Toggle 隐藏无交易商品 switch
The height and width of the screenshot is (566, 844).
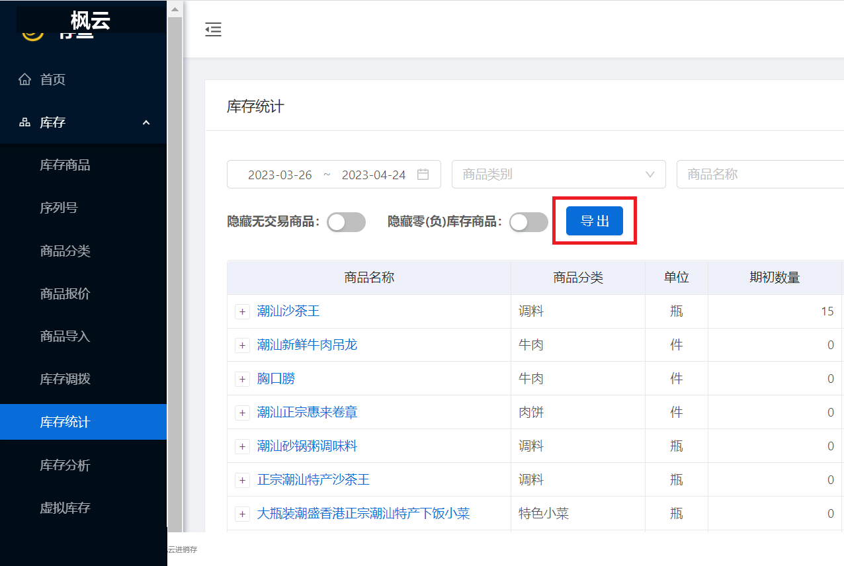click(x=347, y=222)
